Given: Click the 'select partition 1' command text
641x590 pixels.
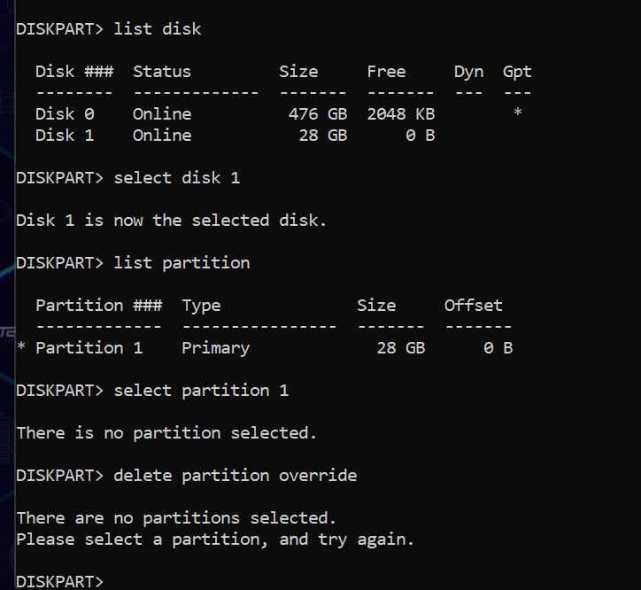Looking at the screenshot, I should (201, 390).
